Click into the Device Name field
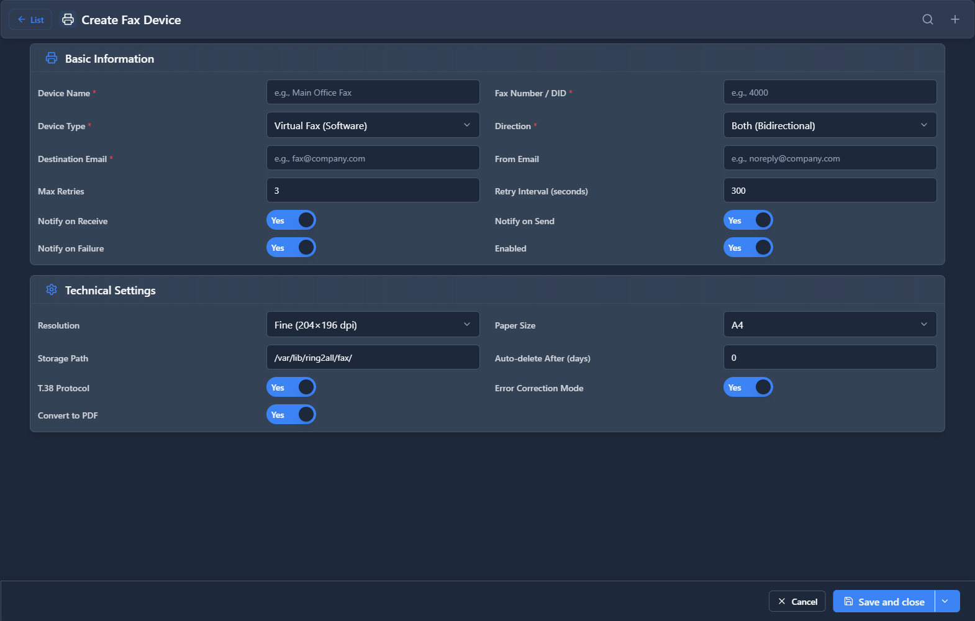Viewport: 975px width, 621px height. point(373,93)
